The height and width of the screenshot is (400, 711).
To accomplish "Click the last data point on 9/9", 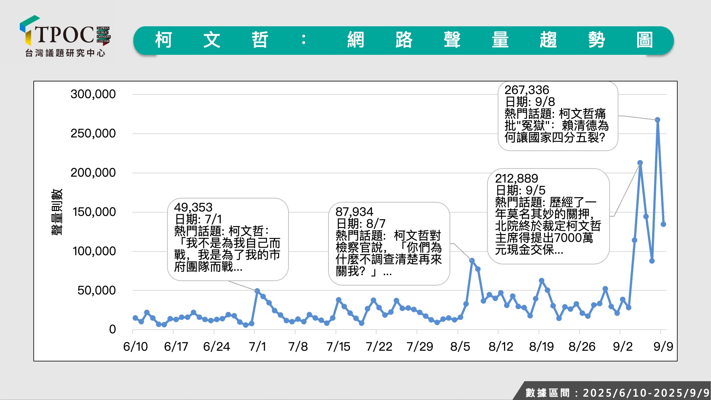I will (663, 224).
